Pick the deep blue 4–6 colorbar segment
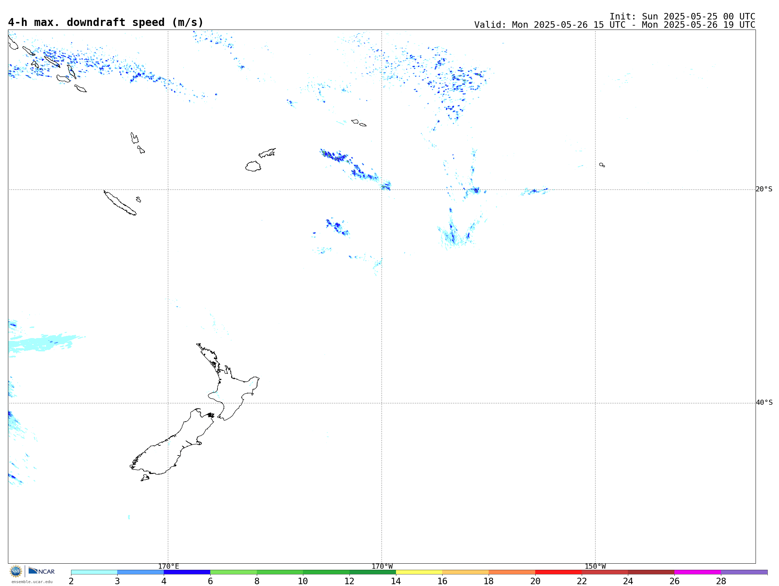Screen dimensions: 779x586 point(187,572)
